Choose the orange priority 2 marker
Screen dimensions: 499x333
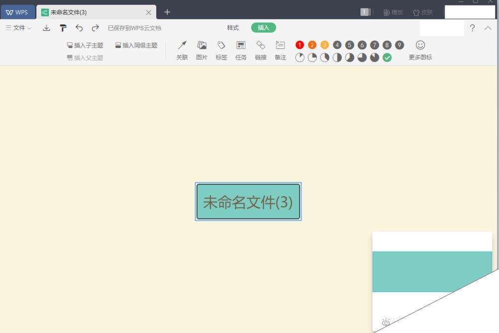point(312,45)
